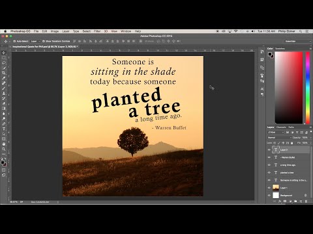The height and width of the screenshot is (234, 313).
Task: Select the Crop tool
Action: coord(4,73)
